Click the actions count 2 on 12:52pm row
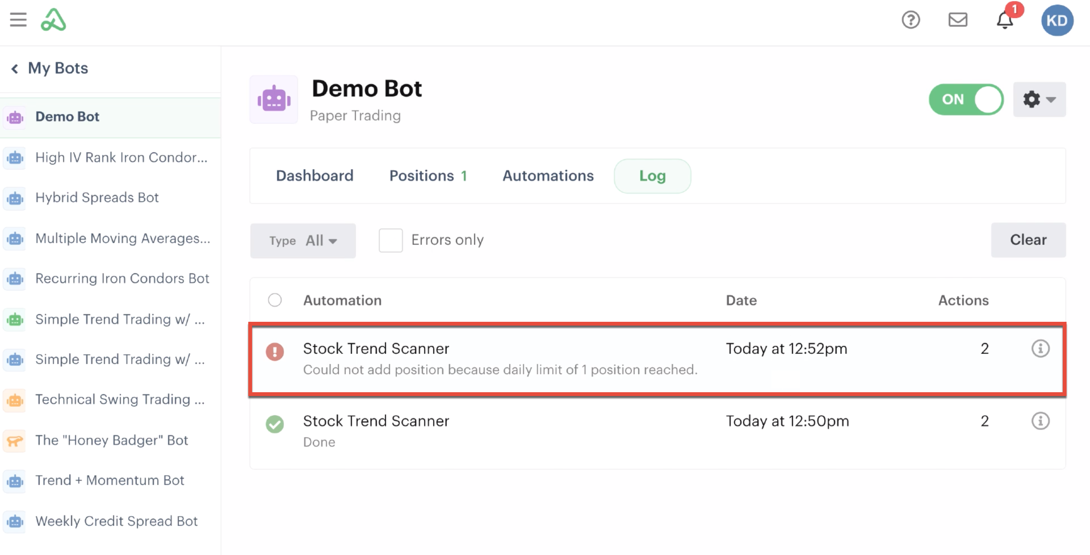 (985, 349)
